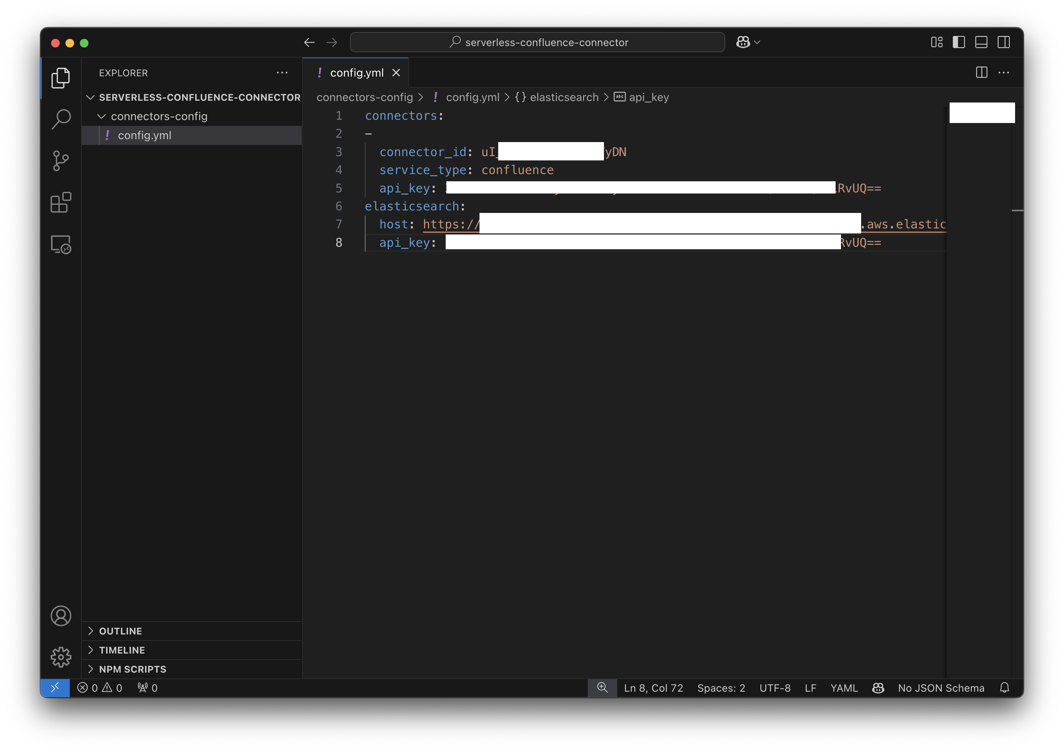
Task: Click the connectors key on line 1
Action: click(x=401, y=115)
